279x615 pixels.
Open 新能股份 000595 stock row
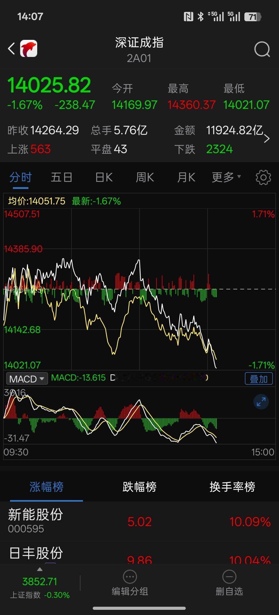[x=139, y=521]
